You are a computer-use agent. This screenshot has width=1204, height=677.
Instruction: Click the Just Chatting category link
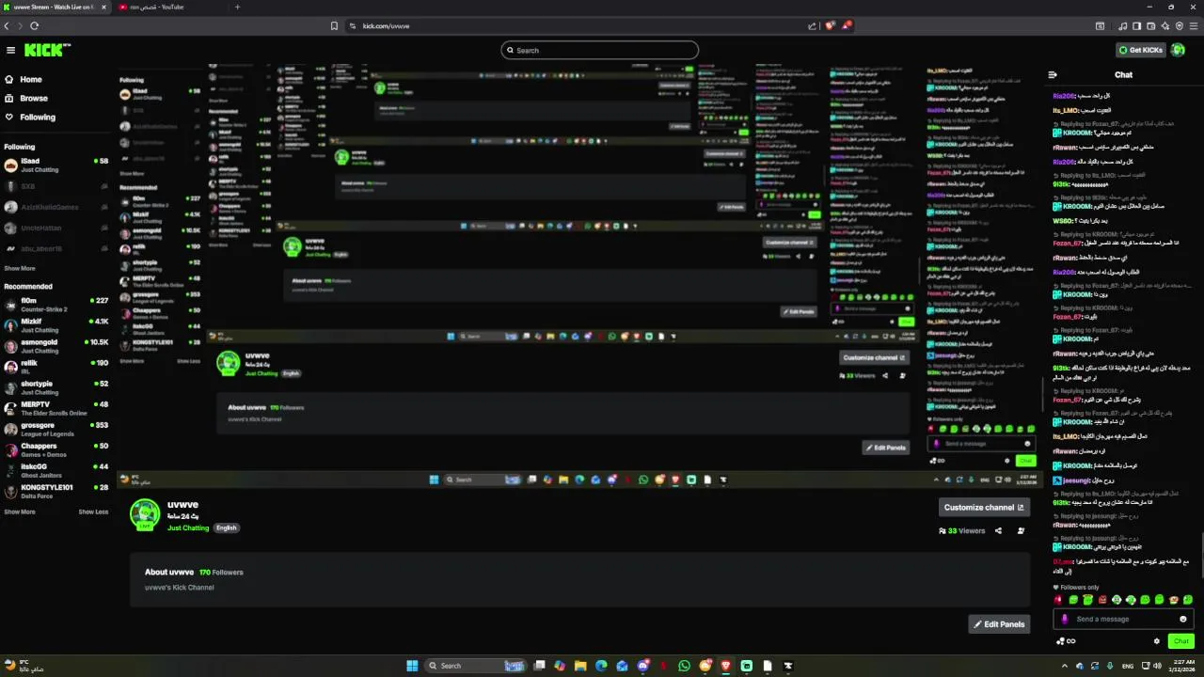[x=188, y=527]
